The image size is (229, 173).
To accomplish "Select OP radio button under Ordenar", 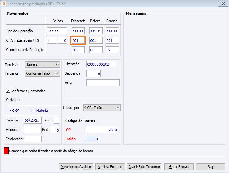I will (x=12, y=111).
